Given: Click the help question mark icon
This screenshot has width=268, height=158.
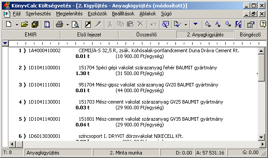Looking at the screenshot, I should point(263,24).
